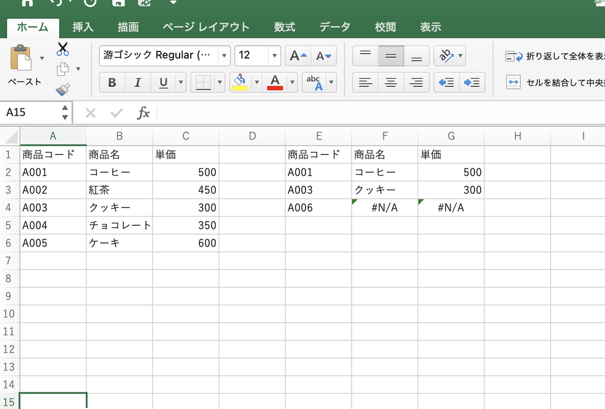Screen dimensions: 605x409
Task: Select cell F4 showing #N/A
Action: (x=385, y=207)
